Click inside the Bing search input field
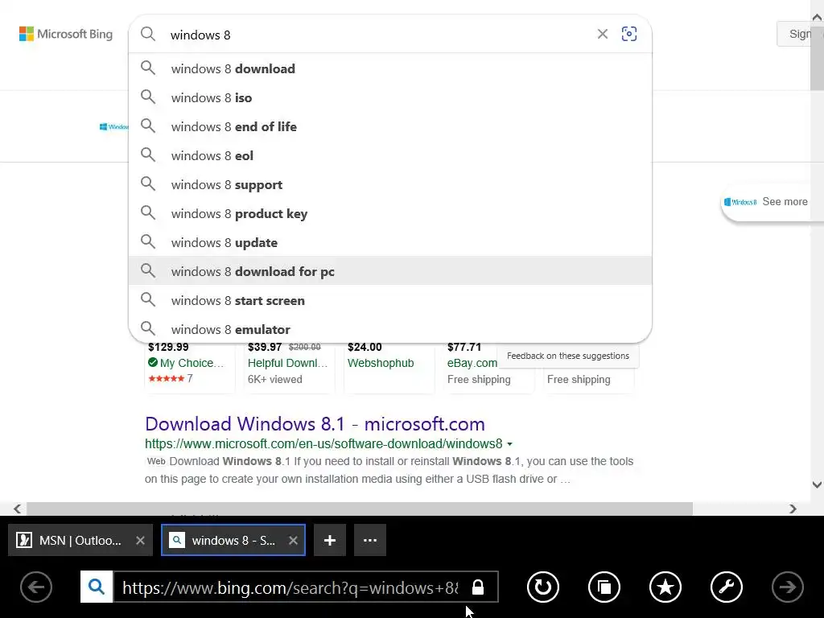The image size is (824, 618). click(x=378, y=35)
